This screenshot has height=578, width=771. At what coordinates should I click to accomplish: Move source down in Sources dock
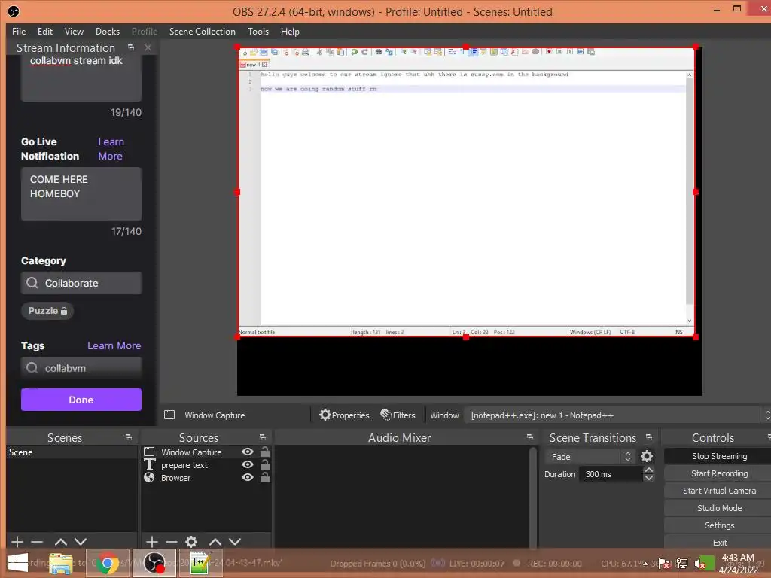coord(235,542)
